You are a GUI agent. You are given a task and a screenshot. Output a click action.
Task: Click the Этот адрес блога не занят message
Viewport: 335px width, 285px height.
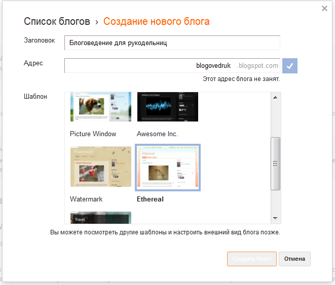point(241,79)
